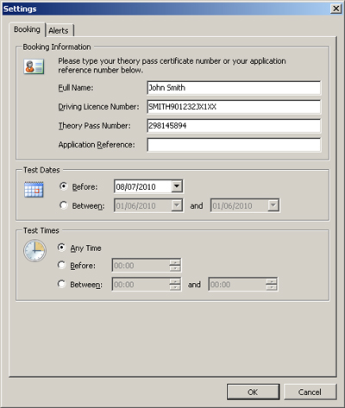Click the Theory Pass Number field
This screenshot has height=408, width=345.
pyautogui.click(x=234, y=126)
